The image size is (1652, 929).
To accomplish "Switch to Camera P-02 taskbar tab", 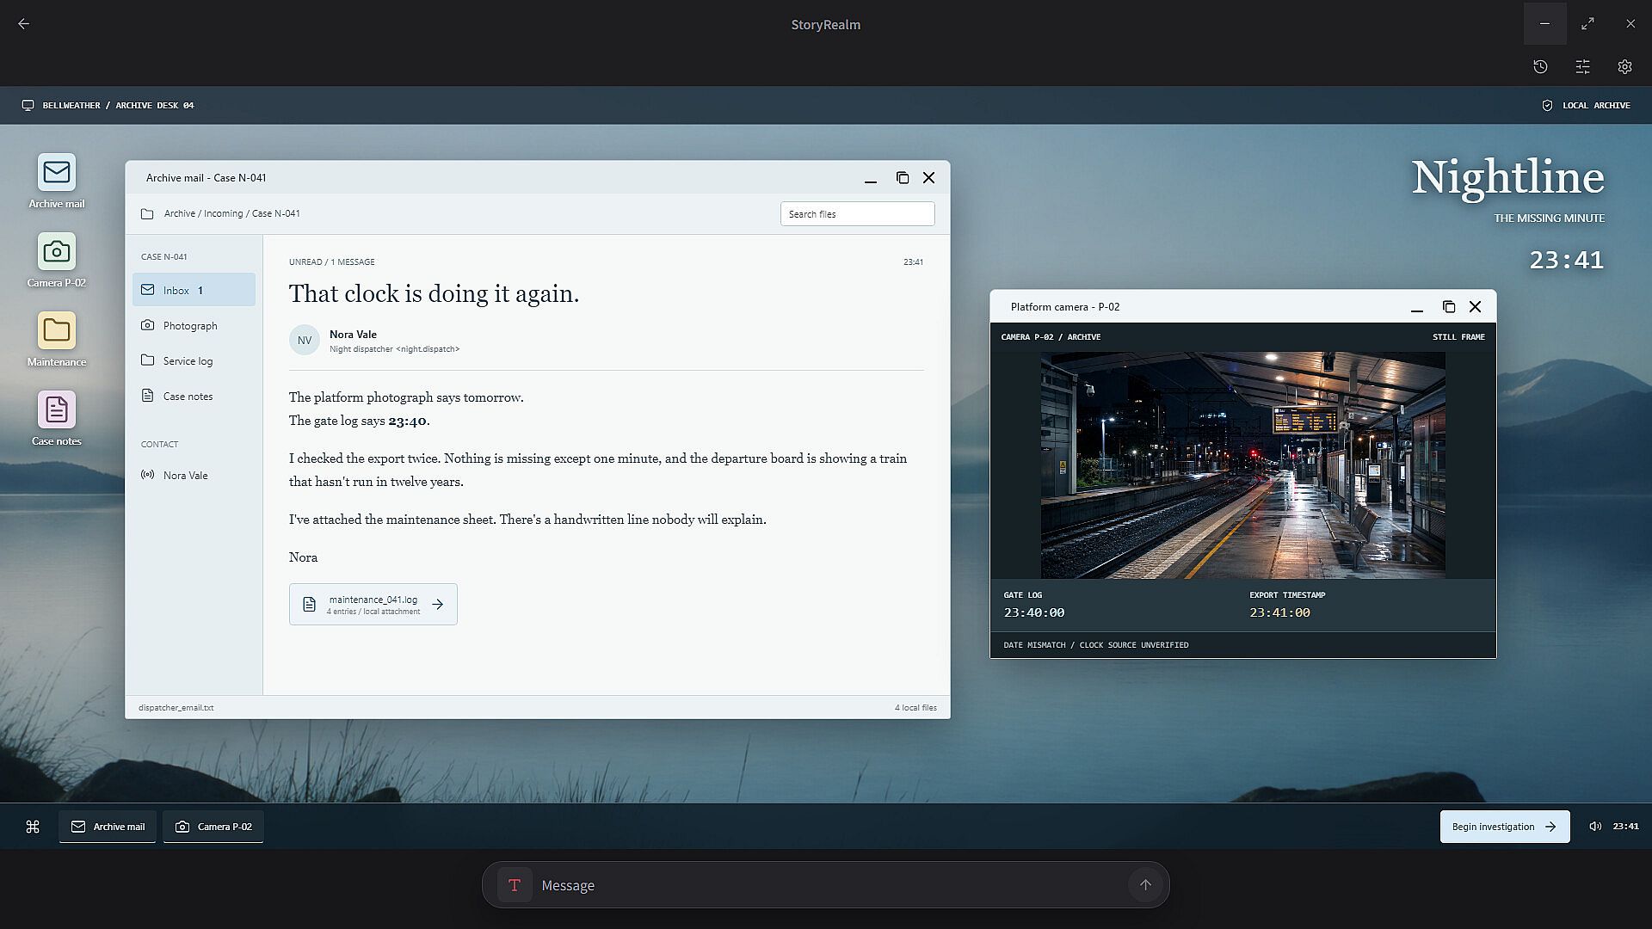I will [213, 827].
